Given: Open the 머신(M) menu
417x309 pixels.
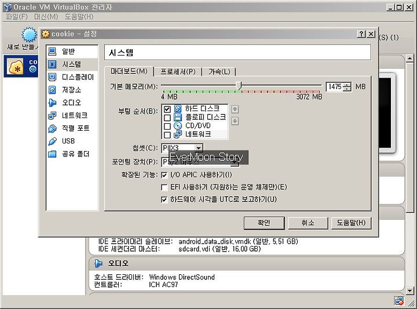Looking at the screenshot, I should (46, 17).
